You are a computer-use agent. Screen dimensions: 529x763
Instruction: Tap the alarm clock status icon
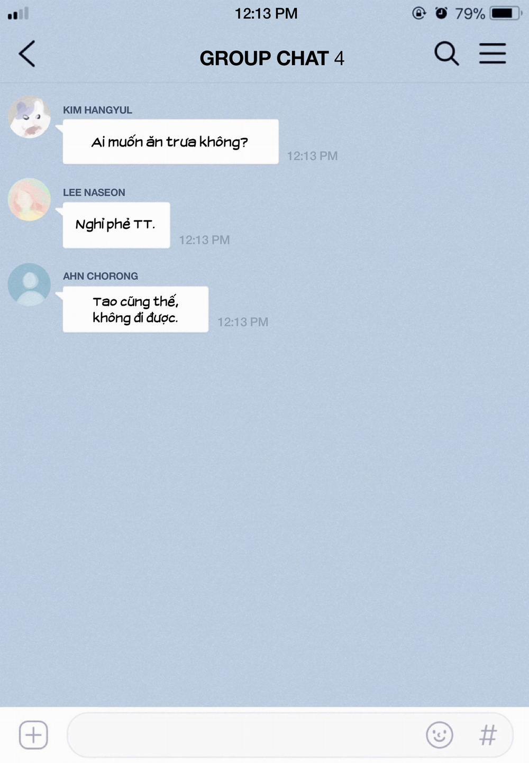[441, 13]
